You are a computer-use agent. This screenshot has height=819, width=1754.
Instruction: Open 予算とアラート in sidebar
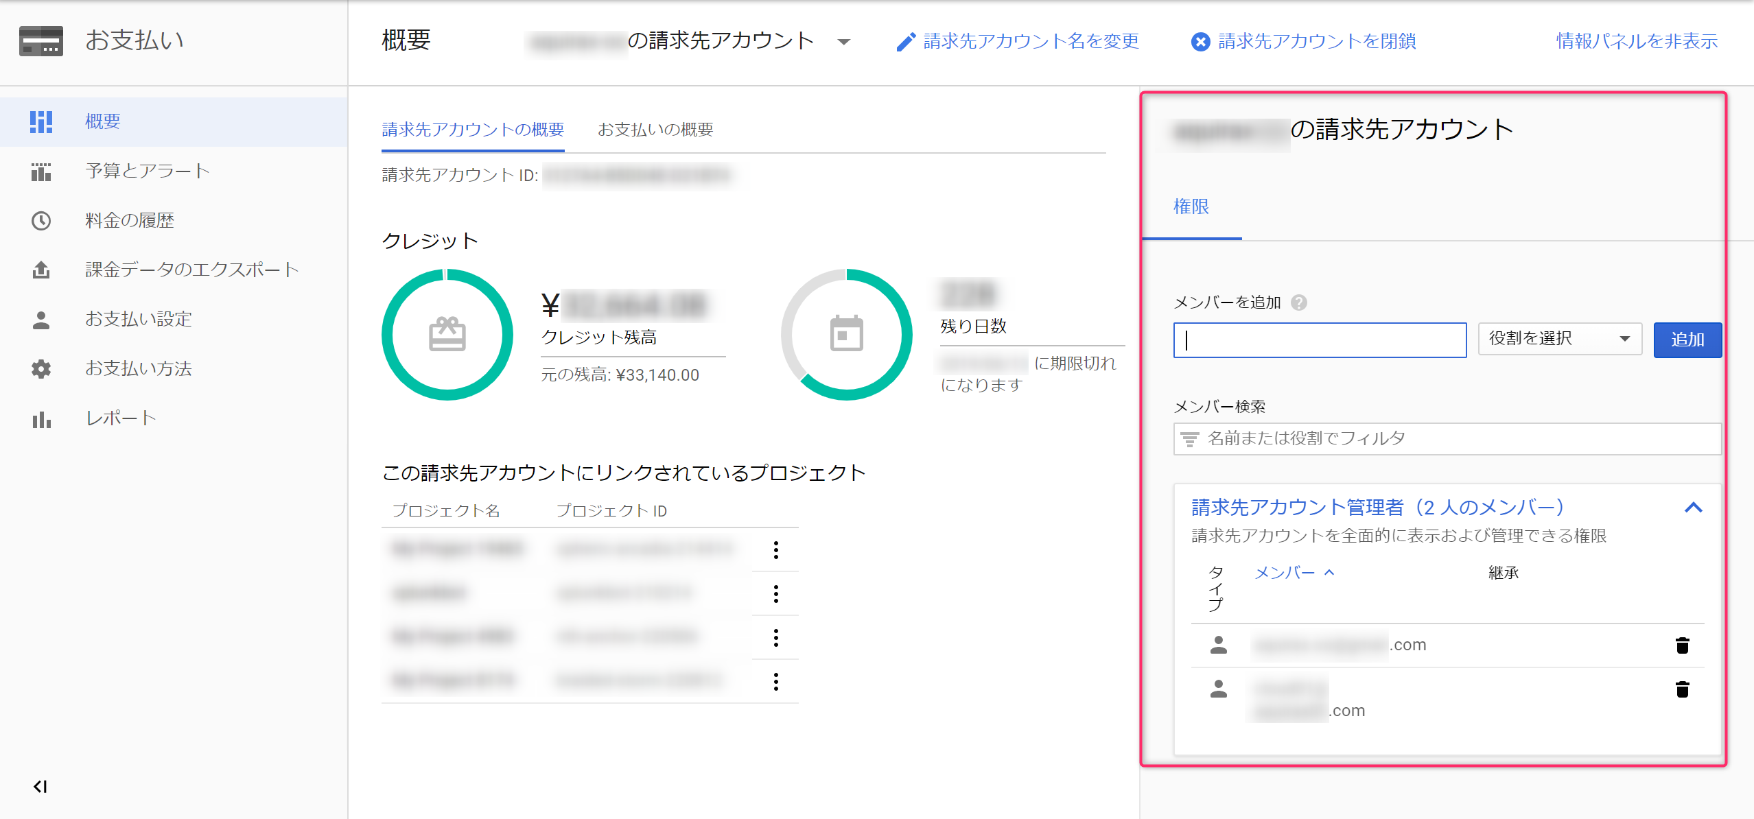click(x=174, y=171)
